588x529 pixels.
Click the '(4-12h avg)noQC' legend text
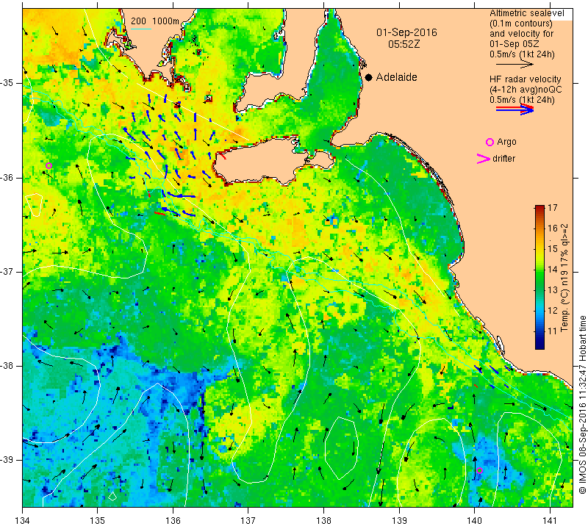(526, 90)
